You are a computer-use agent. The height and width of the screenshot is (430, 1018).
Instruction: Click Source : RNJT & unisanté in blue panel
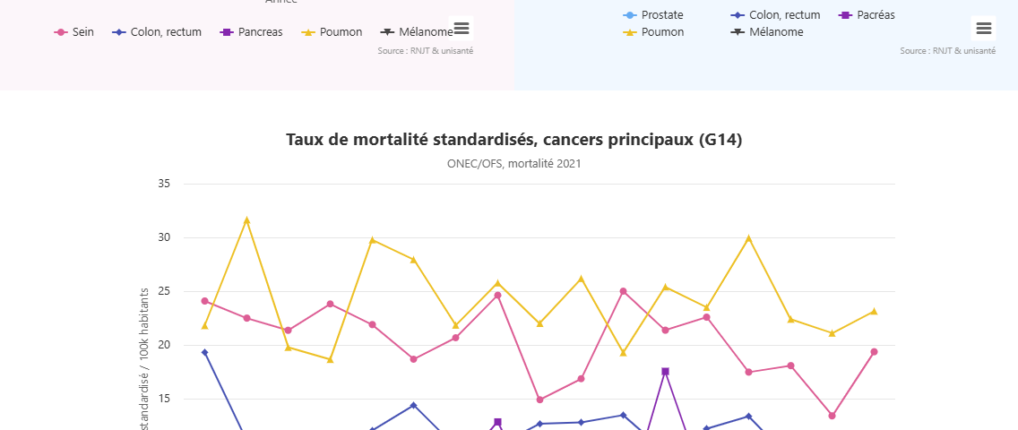(x=947, y=51)
